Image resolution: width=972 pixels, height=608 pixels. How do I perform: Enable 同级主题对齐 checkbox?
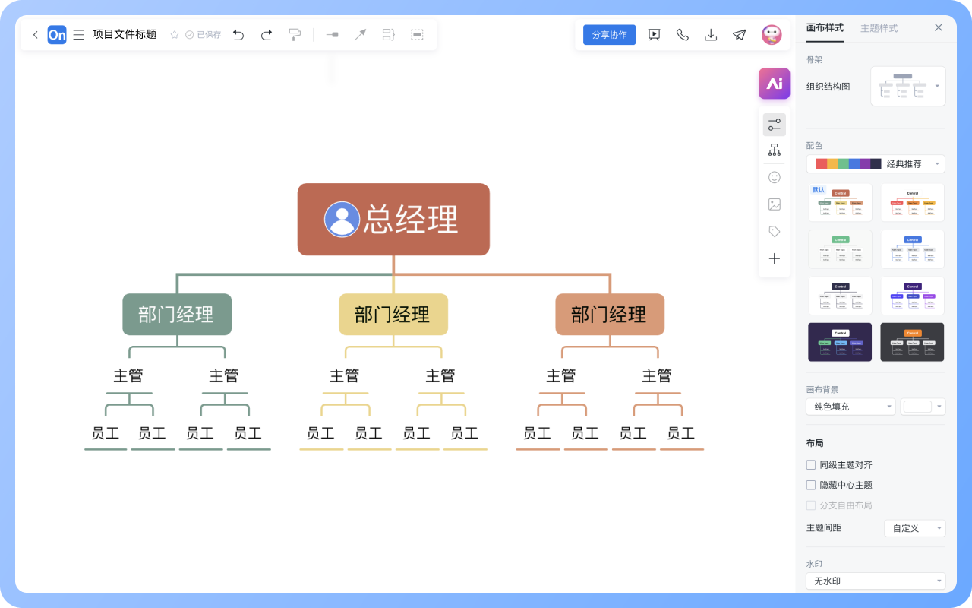click(811, 464)
